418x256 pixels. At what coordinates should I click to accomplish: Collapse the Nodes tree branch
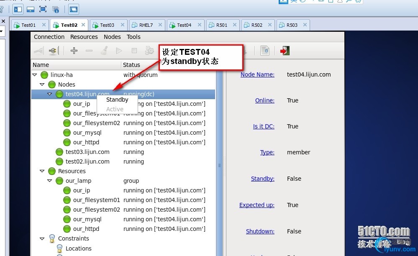coord(42,84)
